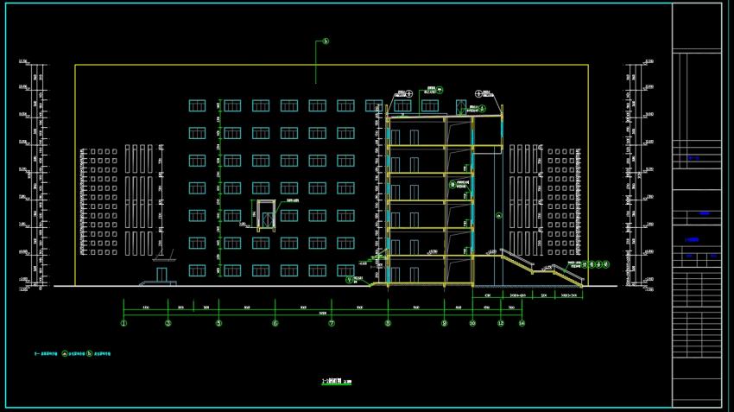Select grid axis bubble number 6
Image resolution: width=734 pixels, height=412 pixels.
coord(275,323)
